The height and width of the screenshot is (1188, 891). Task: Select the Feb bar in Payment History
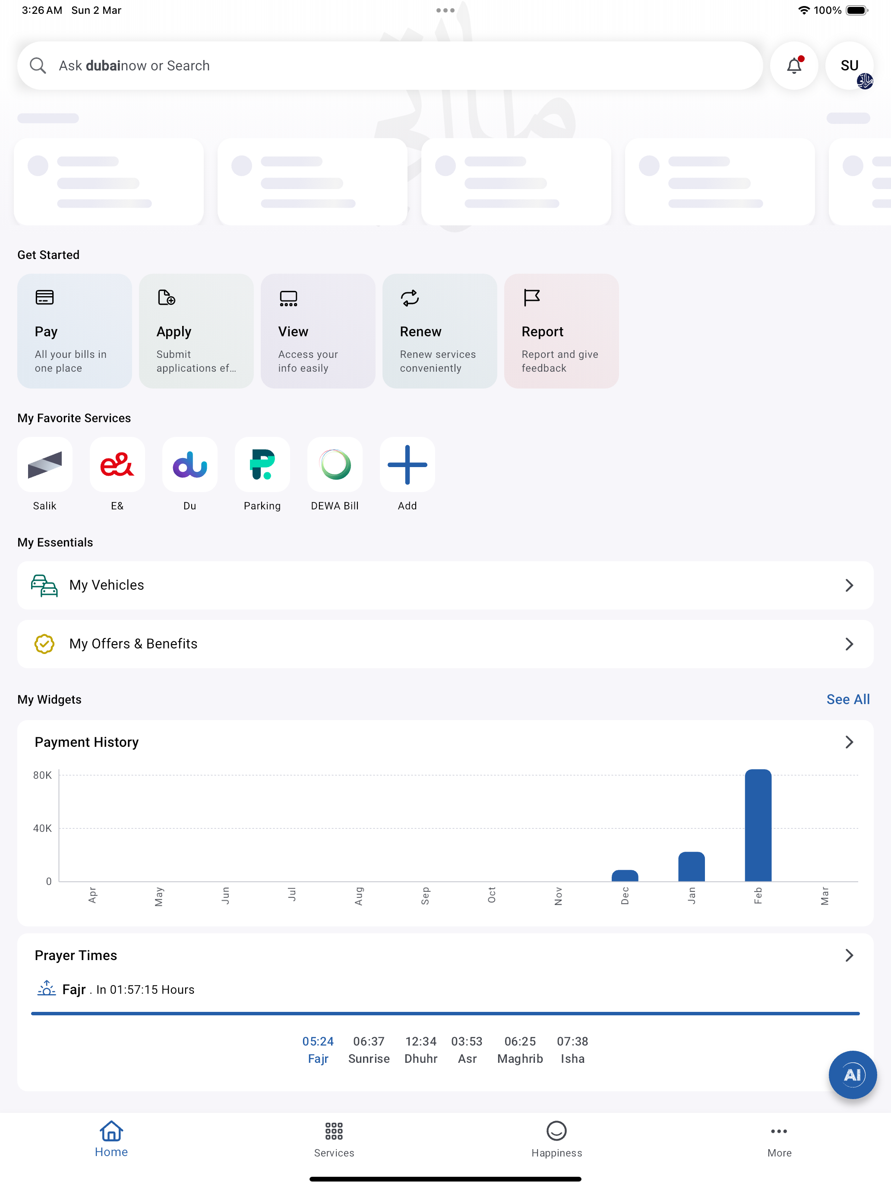(x=758, y=825)
